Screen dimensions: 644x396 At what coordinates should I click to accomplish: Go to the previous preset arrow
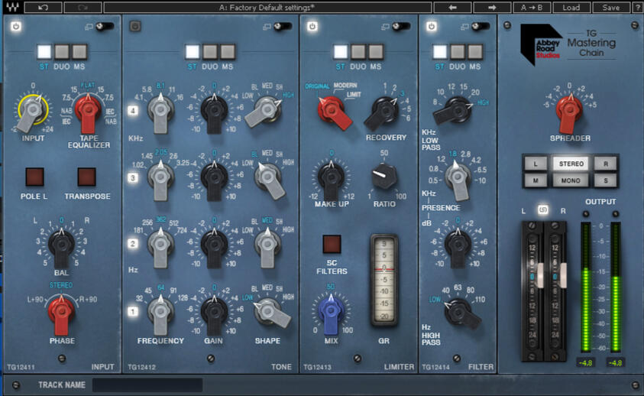(x=452, y=7)
